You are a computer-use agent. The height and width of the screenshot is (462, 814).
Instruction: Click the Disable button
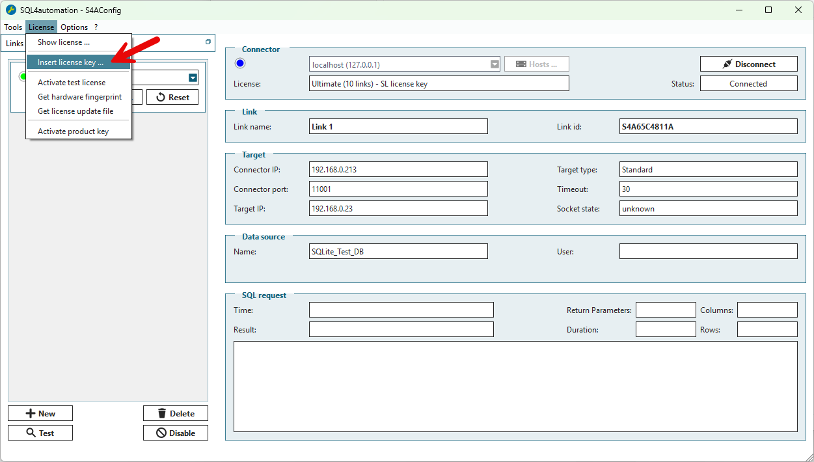176,433
